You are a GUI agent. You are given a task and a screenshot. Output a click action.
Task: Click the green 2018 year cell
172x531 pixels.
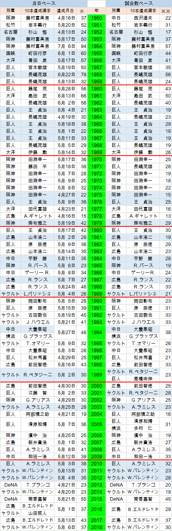tap(97, 527)
